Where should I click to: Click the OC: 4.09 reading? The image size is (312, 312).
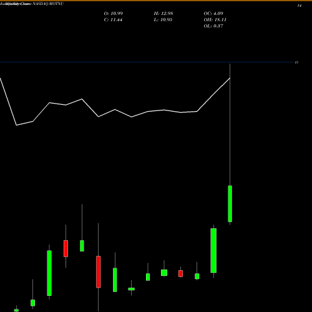pyautogui.click(x=213, y=14)
